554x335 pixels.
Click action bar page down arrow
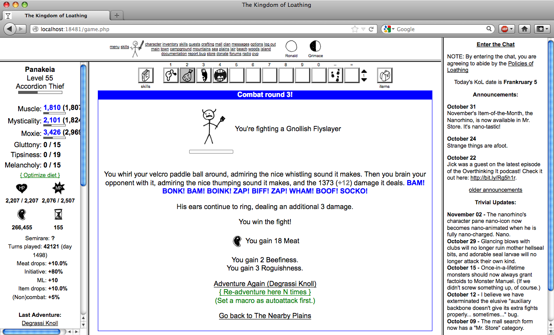pyautogui.click(x=364, y=79)
